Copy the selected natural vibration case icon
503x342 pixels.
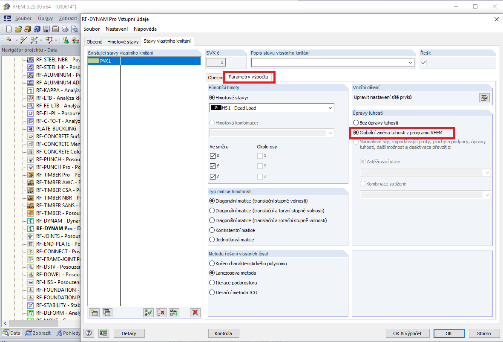tap(107, 313)
